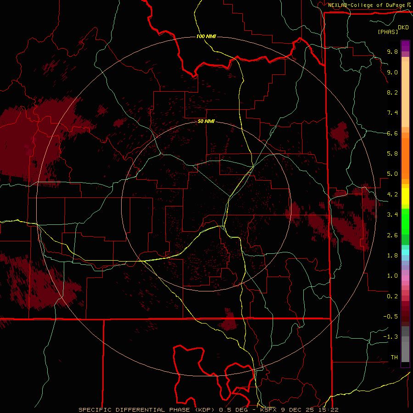Viewport: 413px width, 413px height.
Task: Click the '9 DEC 25 15:22' timestamp
Action: pyautogui.click(x=309, y=410)
